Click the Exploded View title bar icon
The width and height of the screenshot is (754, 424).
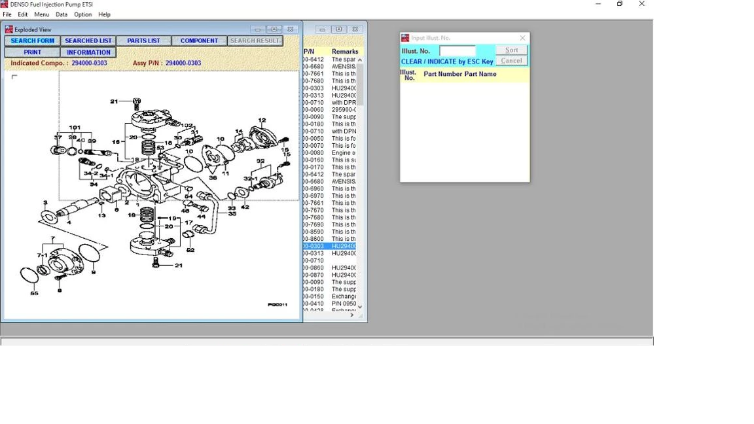coord(9,29)
